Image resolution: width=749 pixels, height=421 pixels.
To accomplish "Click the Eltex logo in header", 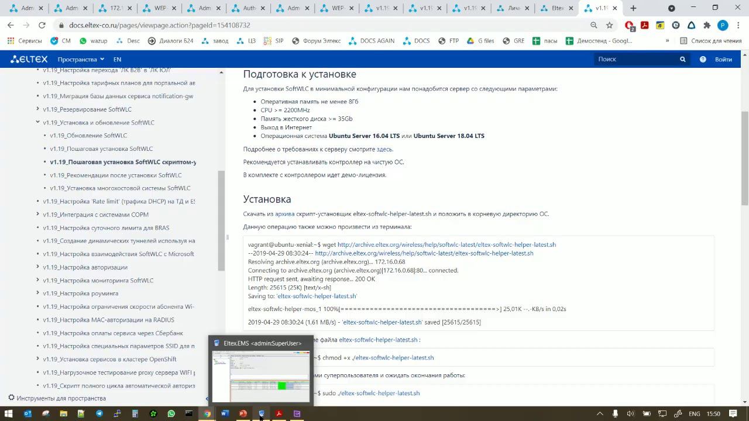I will tap(30, 59).
